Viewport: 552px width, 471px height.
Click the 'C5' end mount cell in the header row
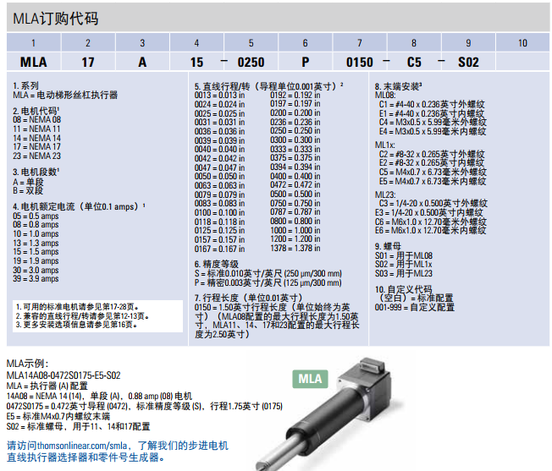[414, 63]
